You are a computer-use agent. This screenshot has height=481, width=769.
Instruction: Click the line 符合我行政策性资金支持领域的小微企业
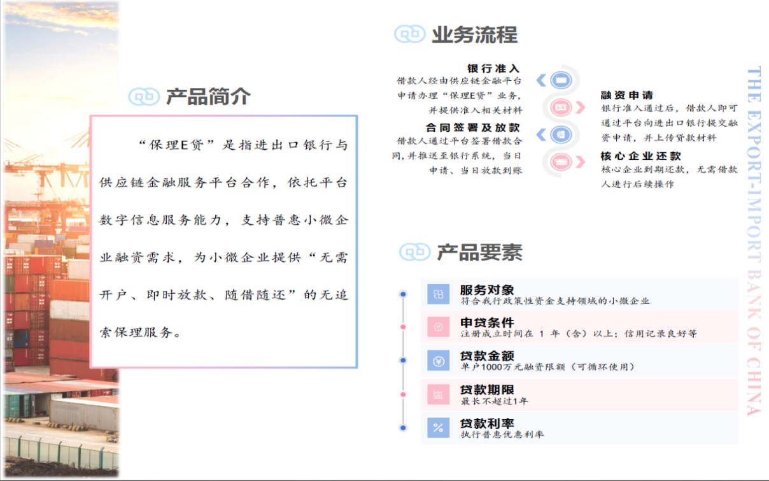pos(555,301)
